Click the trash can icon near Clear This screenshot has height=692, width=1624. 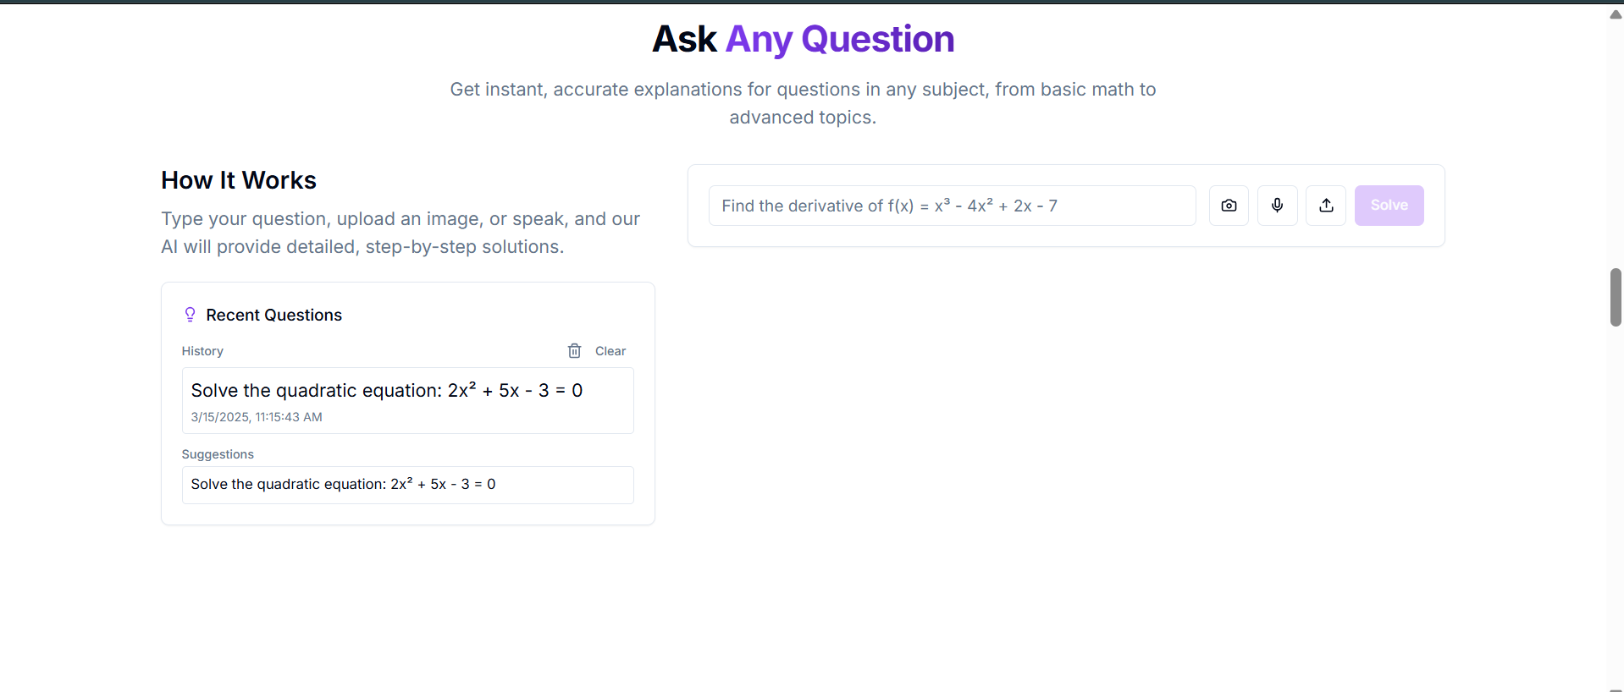(574, 351)
